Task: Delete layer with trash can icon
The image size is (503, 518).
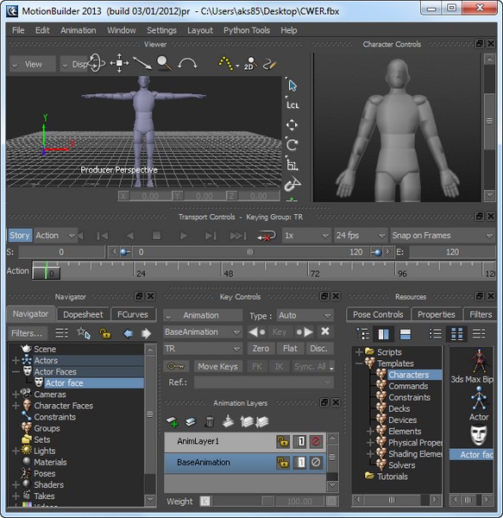Action: coord(210,421)
